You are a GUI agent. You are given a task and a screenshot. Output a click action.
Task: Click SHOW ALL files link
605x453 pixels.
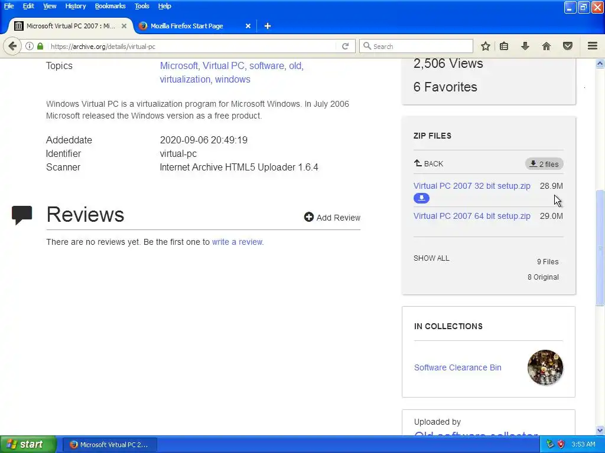point(431,258)
